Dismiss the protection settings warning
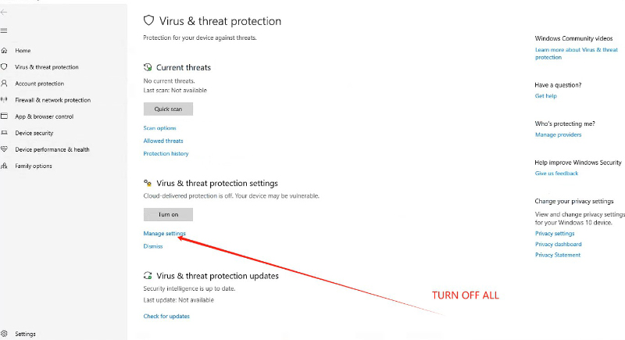Image resolution: width=625 pixels, height=340 pixels. tap(153, 246)
